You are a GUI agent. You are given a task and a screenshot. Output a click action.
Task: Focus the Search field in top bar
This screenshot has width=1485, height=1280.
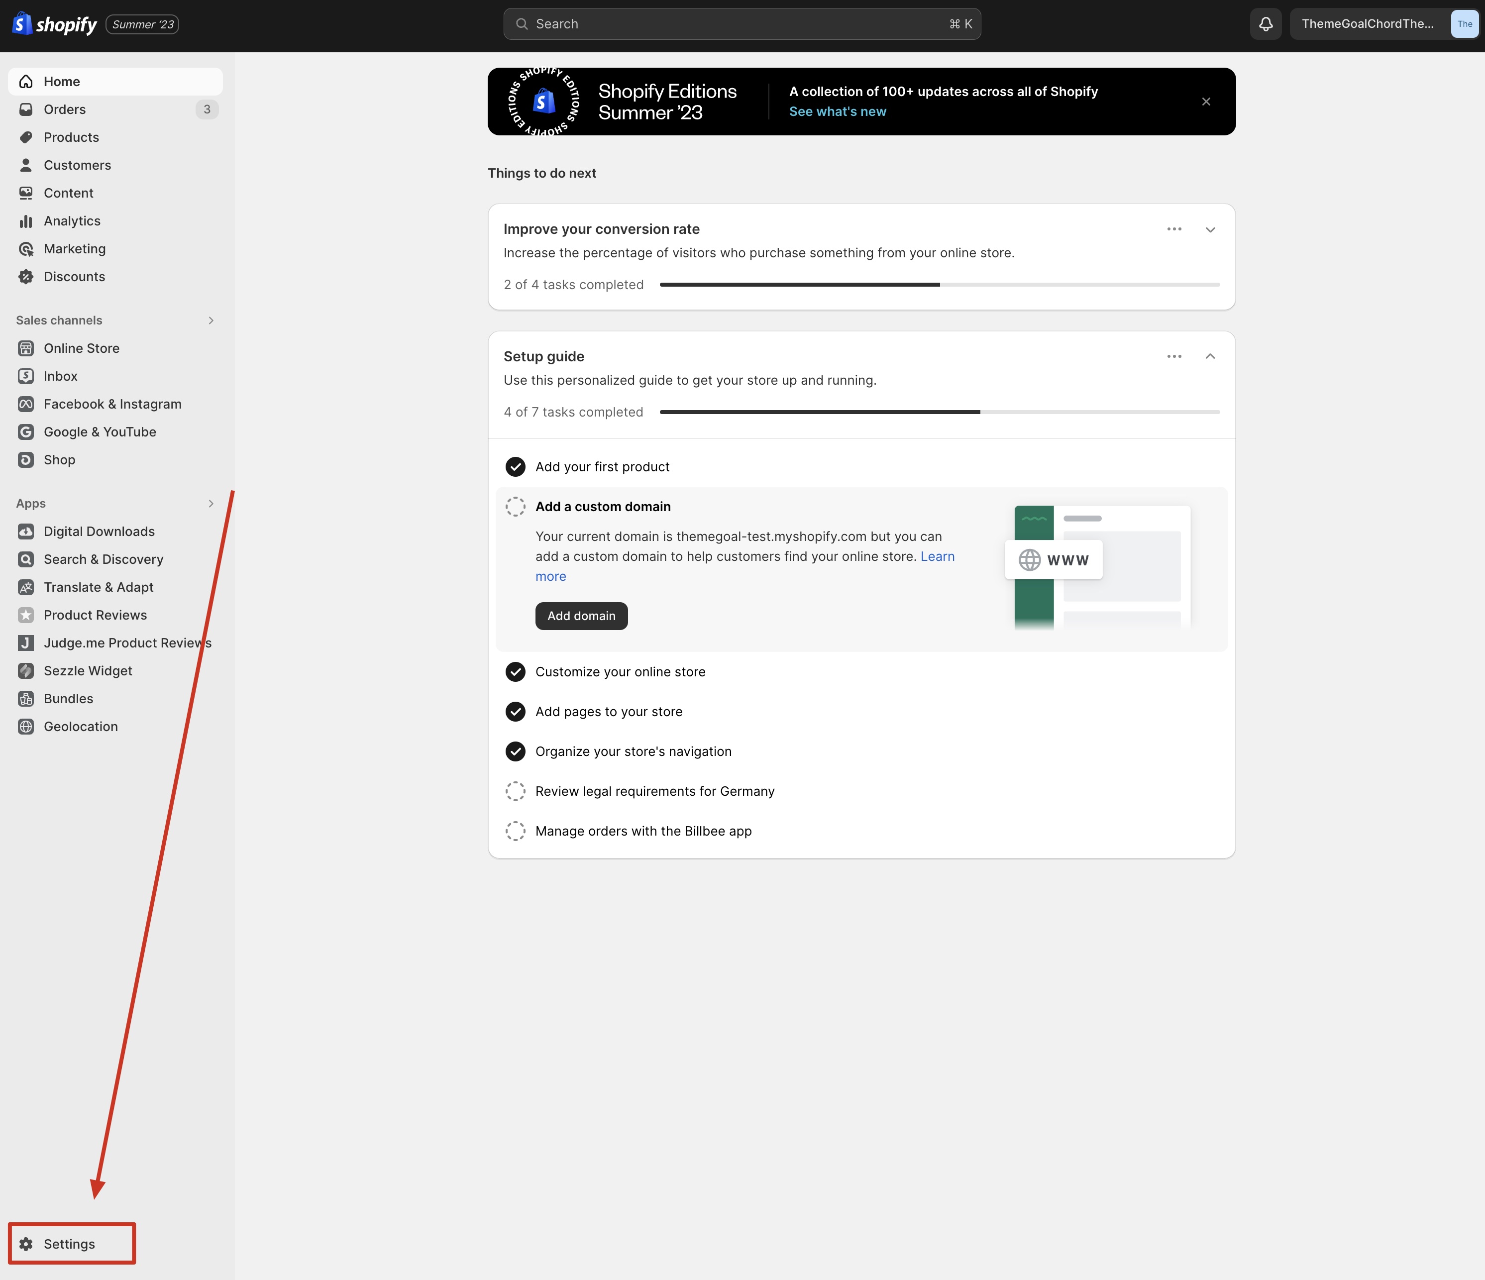click(x=742, y=24)
